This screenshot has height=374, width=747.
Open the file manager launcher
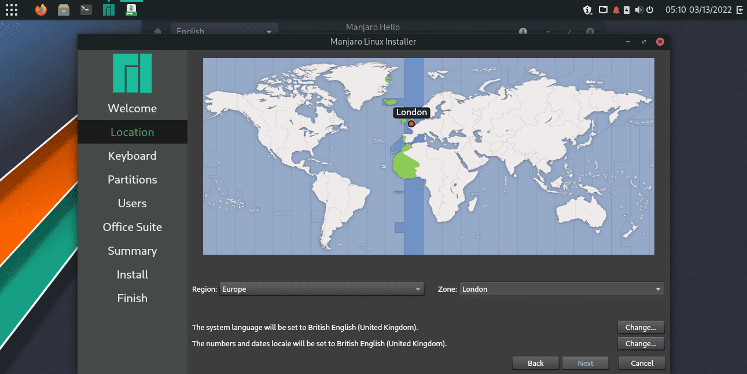[x=64, y=9]
